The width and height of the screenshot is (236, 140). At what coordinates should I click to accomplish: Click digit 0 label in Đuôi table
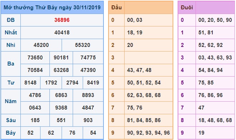coord(182,20)
